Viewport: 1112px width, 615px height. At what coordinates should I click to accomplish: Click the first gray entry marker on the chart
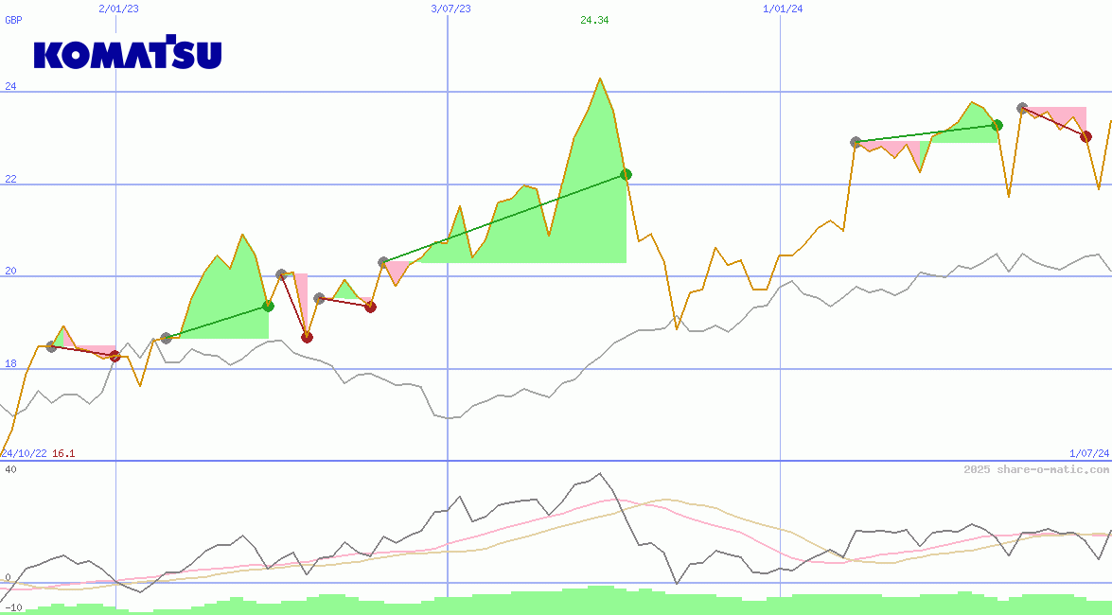click(51, 347)
